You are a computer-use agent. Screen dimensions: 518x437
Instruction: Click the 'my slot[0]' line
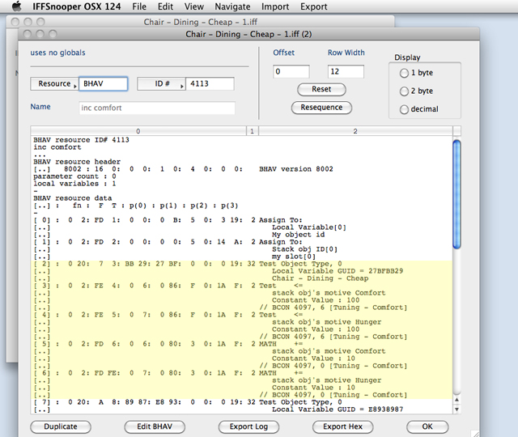294,257
